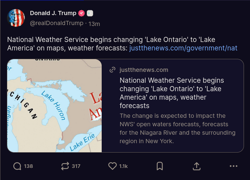Open the reply comment icon
Viewport: 250px width, 180px height.
point(17,166)
